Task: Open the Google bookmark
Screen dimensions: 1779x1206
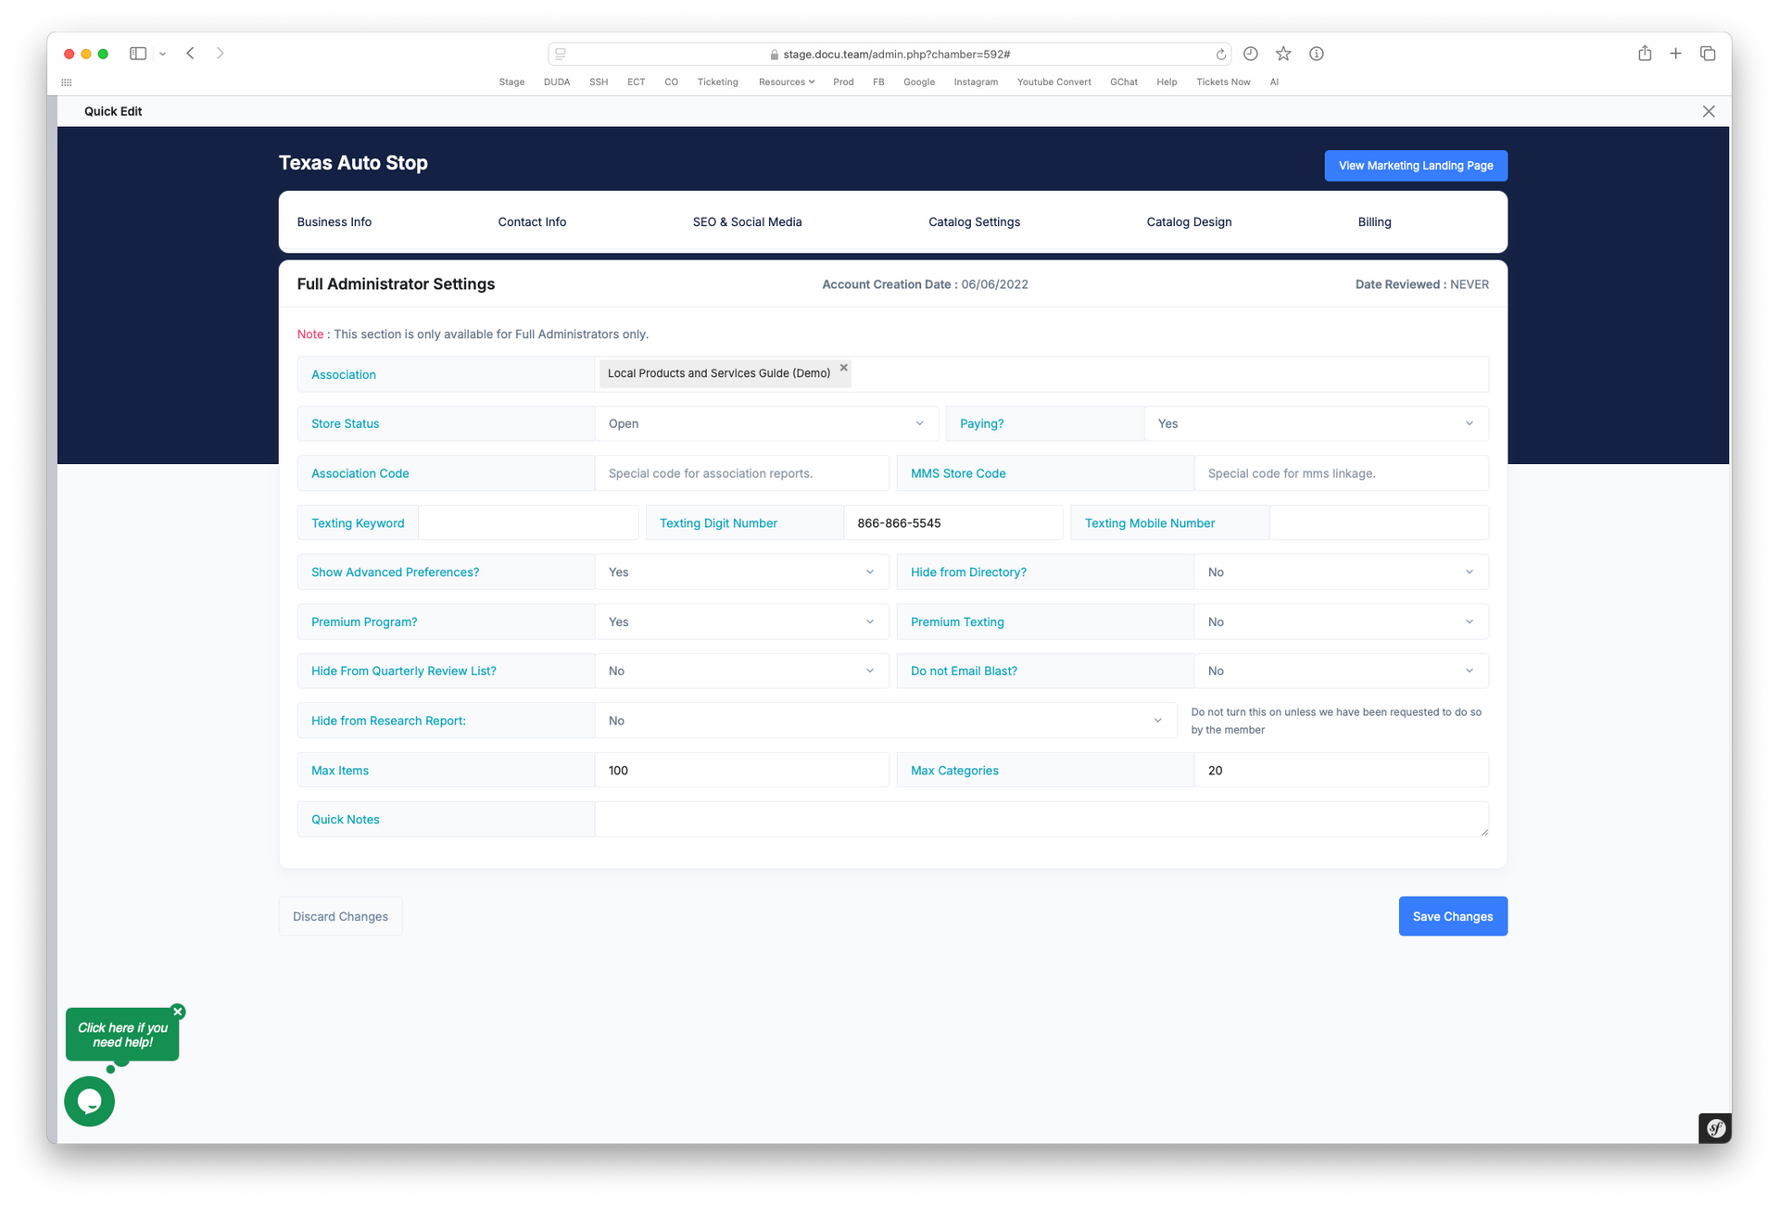Action: [x=919, y=82]
